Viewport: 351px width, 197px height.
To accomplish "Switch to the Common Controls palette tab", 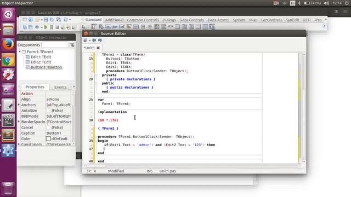I will pyautogui.click(x=143, y=20).
